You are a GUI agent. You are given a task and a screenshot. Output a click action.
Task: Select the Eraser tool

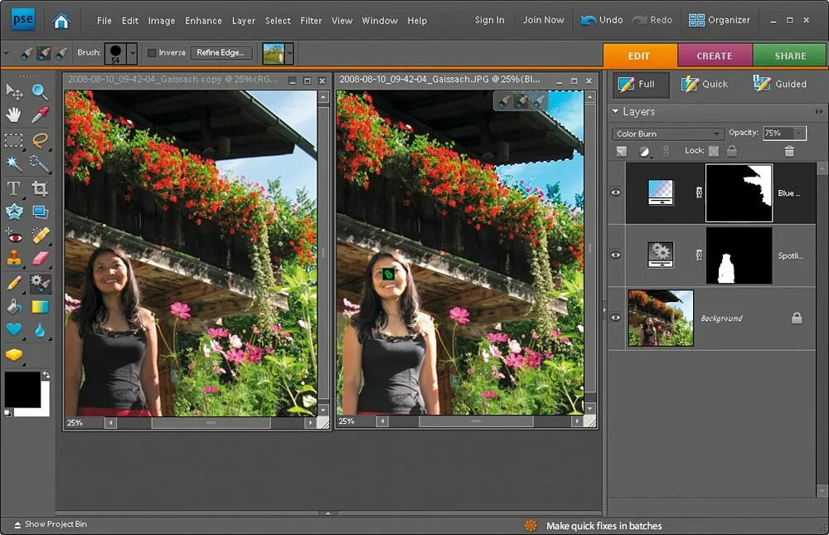(x=40, y=258)
